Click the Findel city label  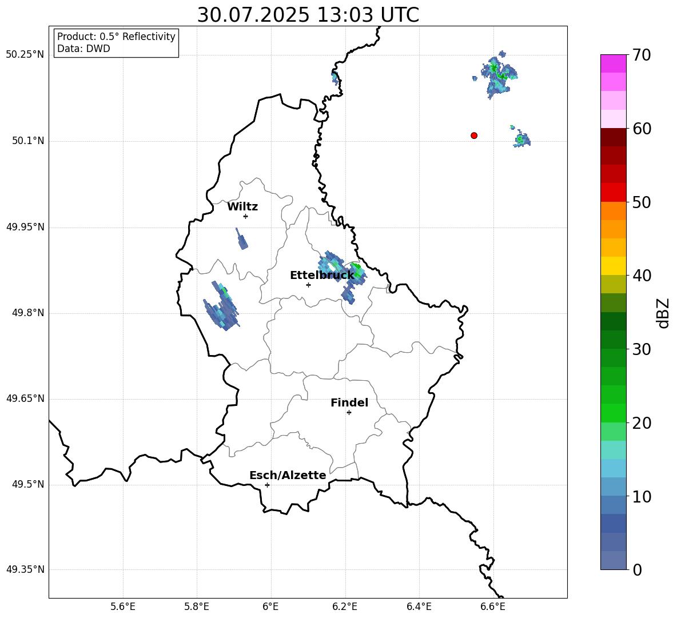pyautogui.click(x=349, y=402)
